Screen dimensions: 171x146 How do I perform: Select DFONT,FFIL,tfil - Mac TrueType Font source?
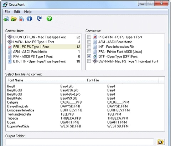[44, 37]
